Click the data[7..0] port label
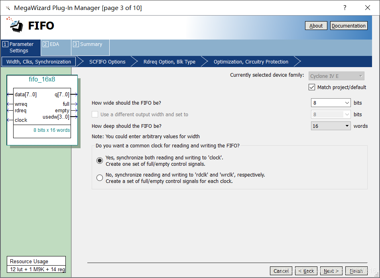This screenshot has height=278, width=380. pos(26,94)
